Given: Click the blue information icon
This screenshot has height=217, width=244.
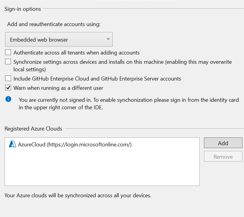Looking at the screenshot, I should [x=8, y=99].
